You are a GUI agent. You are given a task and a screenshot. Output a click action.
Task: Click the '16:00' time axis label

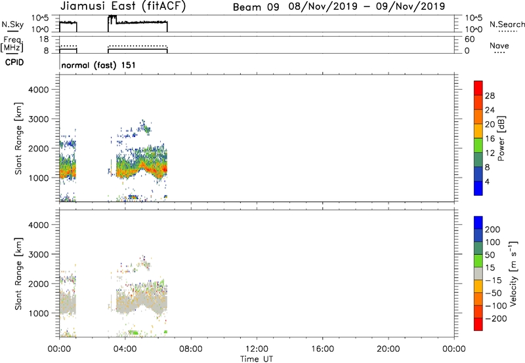pos(322,349)
